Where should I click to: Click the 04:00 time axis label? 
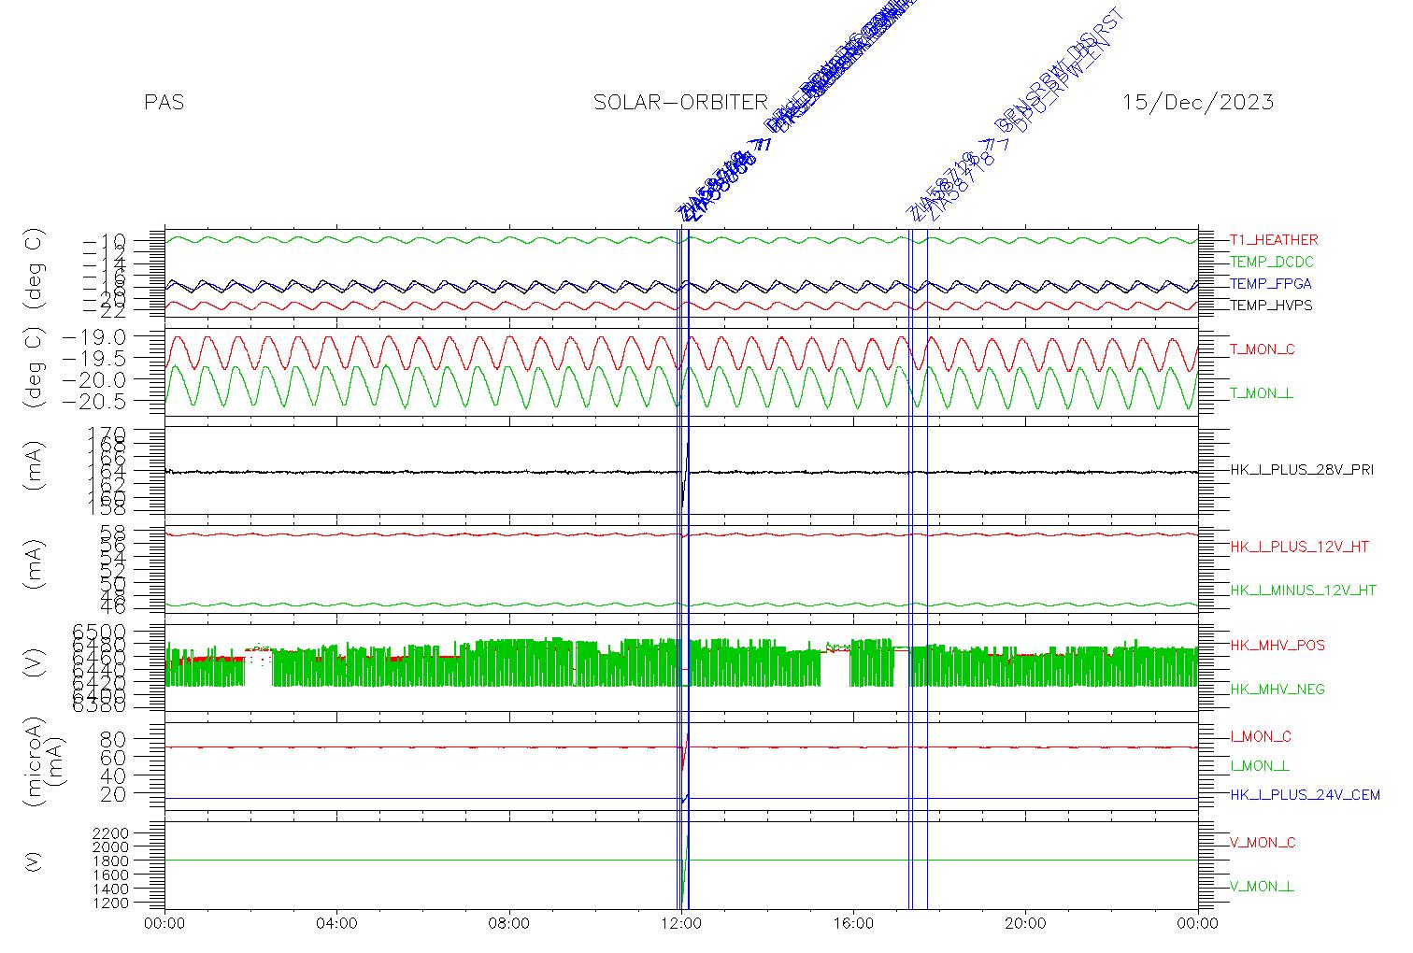(x=336, y=924)
